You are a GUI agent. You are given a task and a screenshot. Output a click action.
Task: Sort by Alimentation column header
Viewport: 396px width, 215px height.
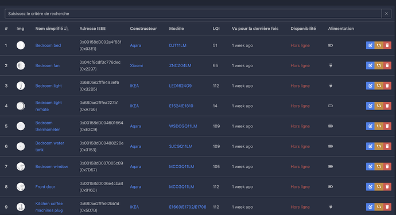[x=341, y=29]
